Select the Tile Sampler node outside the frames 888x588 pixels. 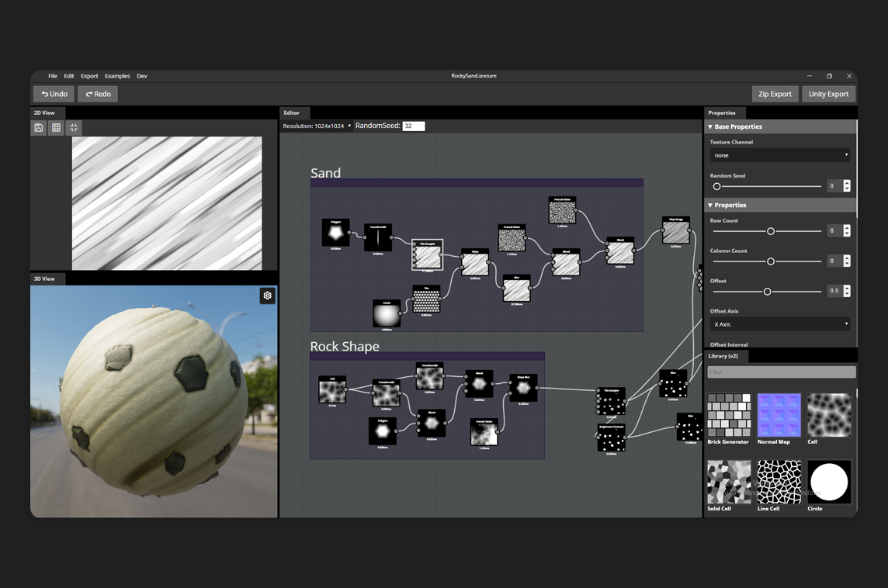[x=611, y=402]
